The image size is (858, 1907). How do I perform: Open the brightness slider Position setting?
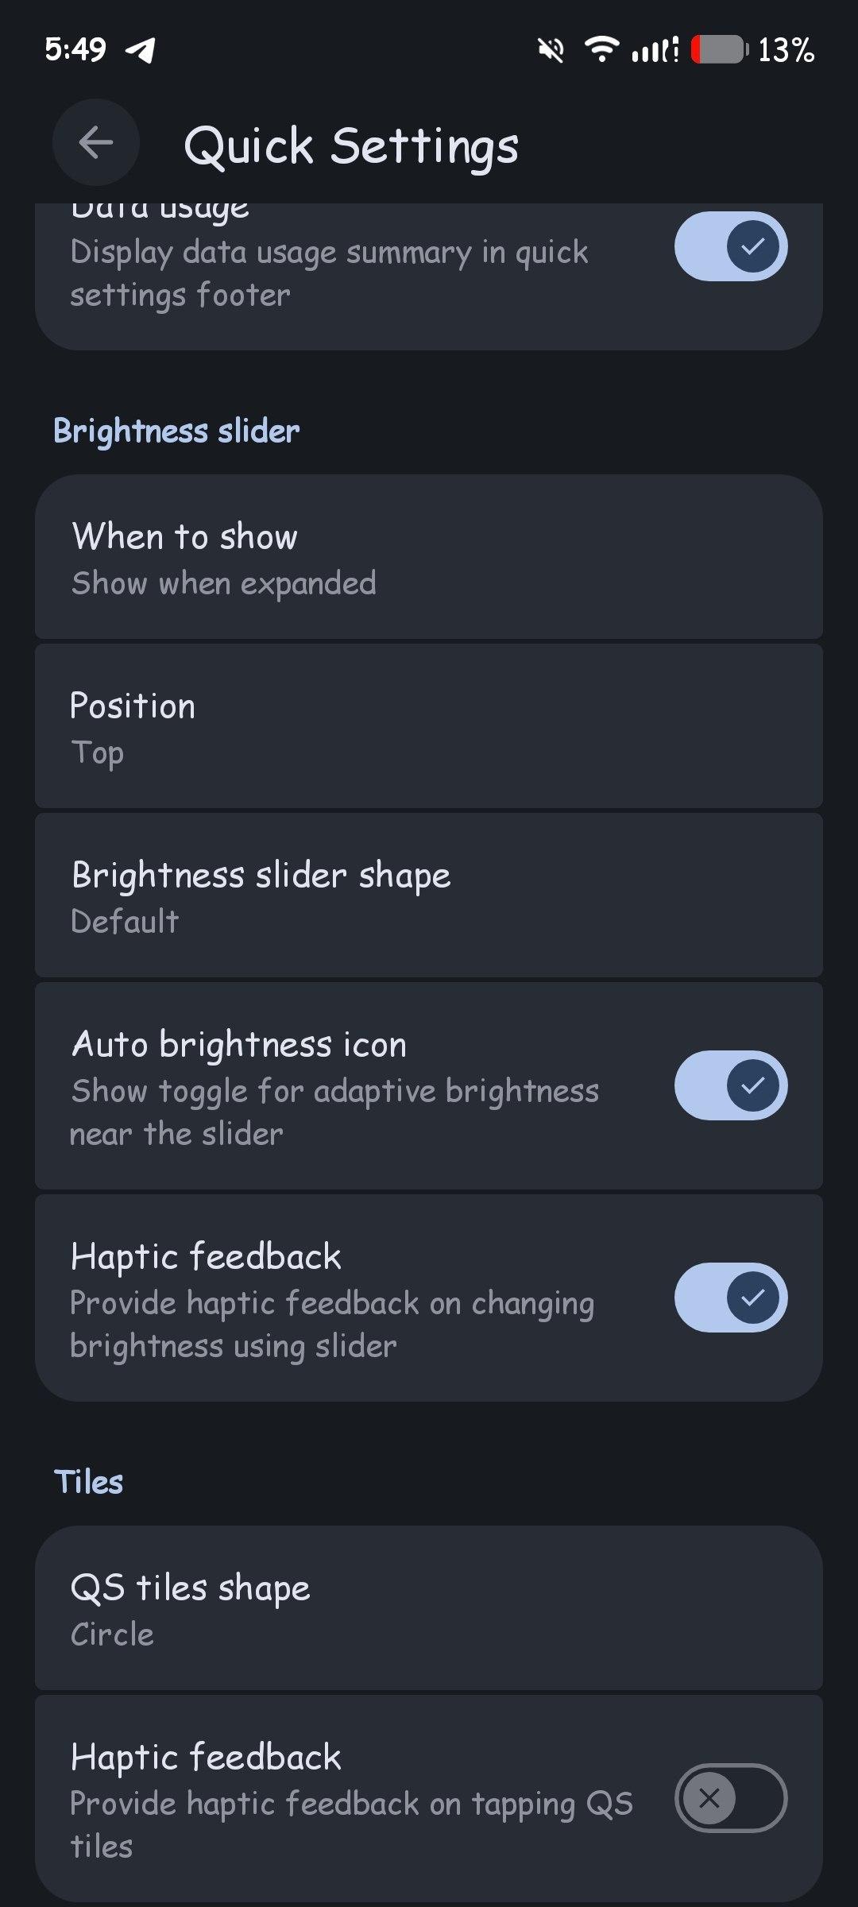(428, 727)
